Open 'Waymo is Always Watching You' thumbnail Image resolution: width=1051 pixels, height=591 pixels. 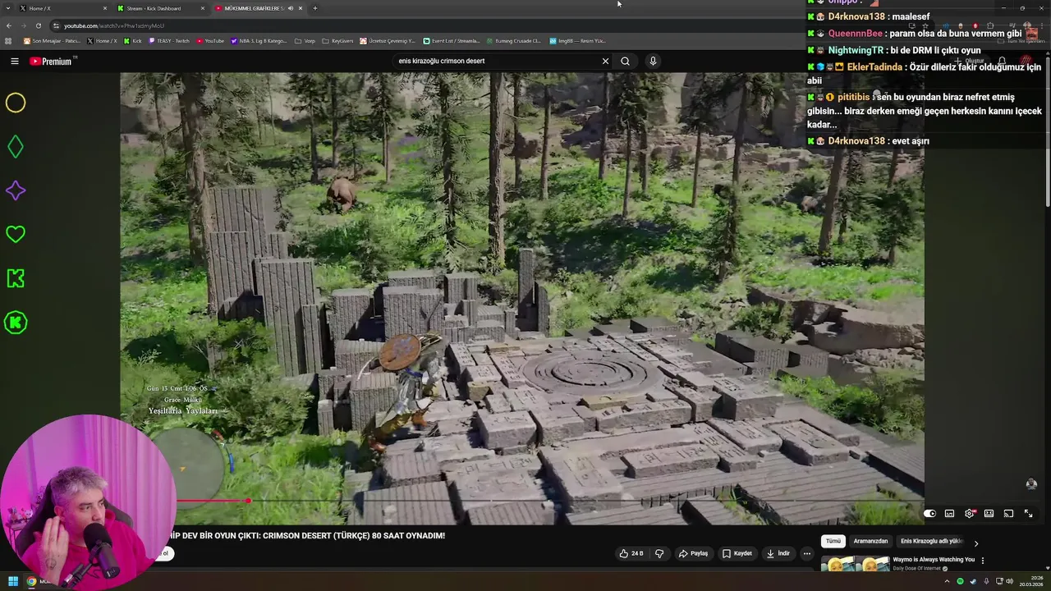pos(855,563)
